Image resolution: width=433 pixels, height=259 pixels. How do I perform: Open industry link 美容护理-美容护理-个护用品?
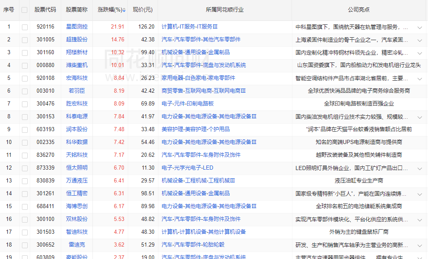196,129
